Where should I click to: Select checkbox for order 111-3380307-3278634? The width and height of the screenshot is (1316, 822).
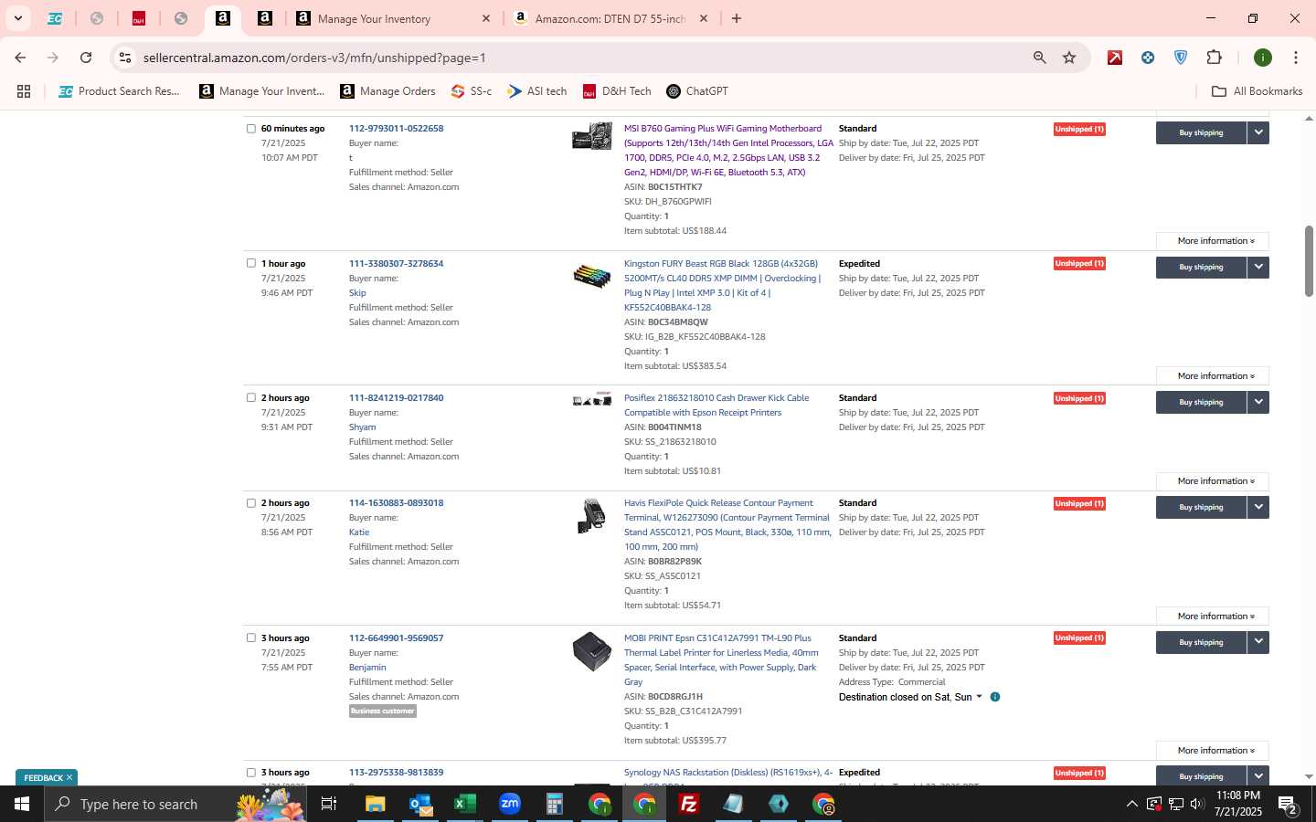click(x=251, y=263)
